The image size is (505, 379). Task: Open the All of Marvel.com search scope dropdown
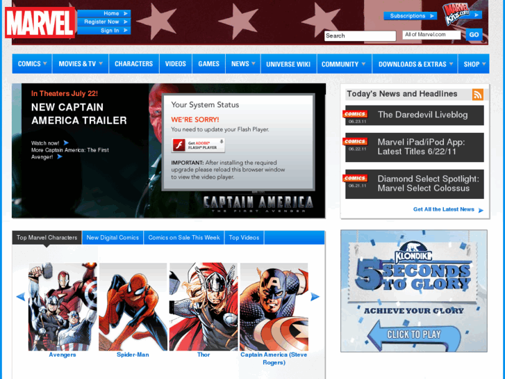tap(431, 35)
